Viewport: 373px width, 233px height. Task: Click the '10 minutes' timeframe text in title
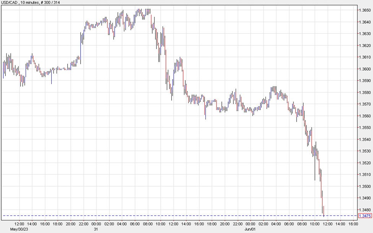click(x=30, y=3)
